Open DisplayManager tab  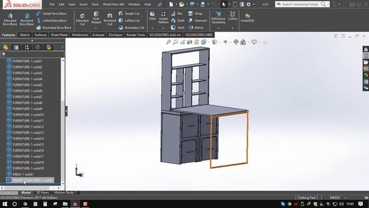(x=48, y=47)
